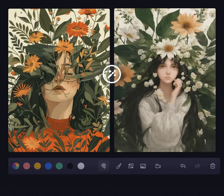Redo the previous action

click(198, 166)
